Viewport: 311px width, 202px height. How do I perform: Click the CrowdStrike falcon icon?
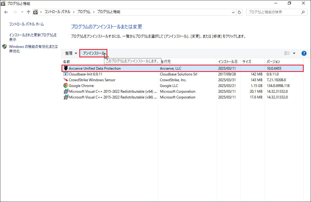point(66,80)
